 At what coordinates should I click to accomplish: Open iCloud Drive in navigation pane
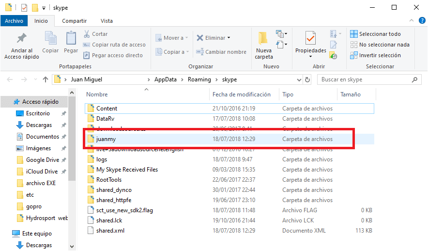pyautogui.click(x=37, y=172)
